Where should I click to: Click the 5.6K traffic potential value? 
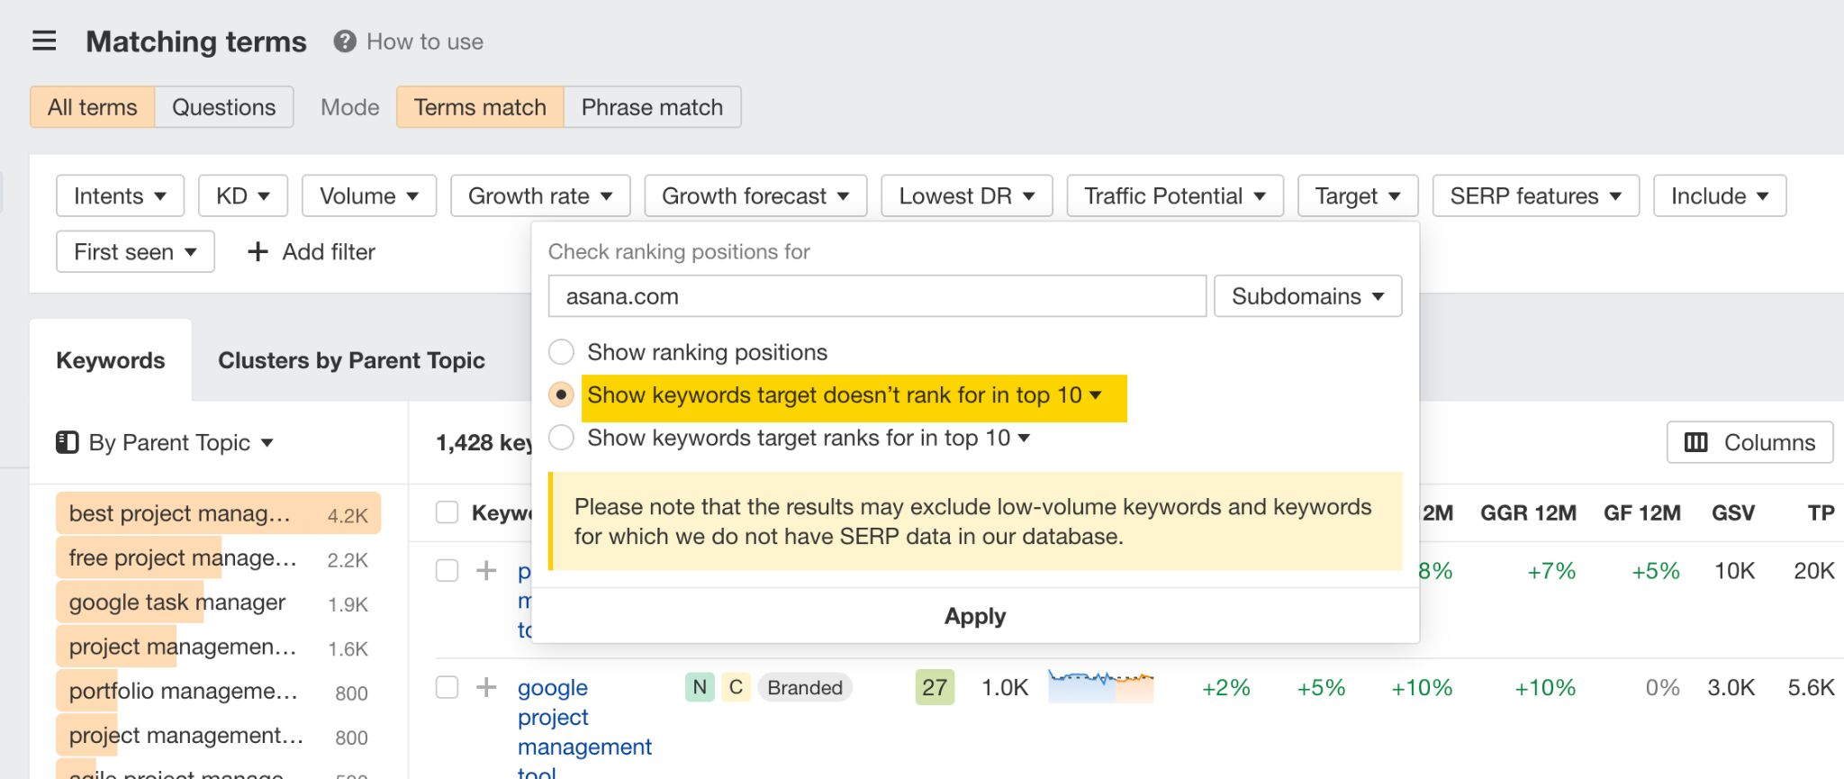[x=1811, y=687]
